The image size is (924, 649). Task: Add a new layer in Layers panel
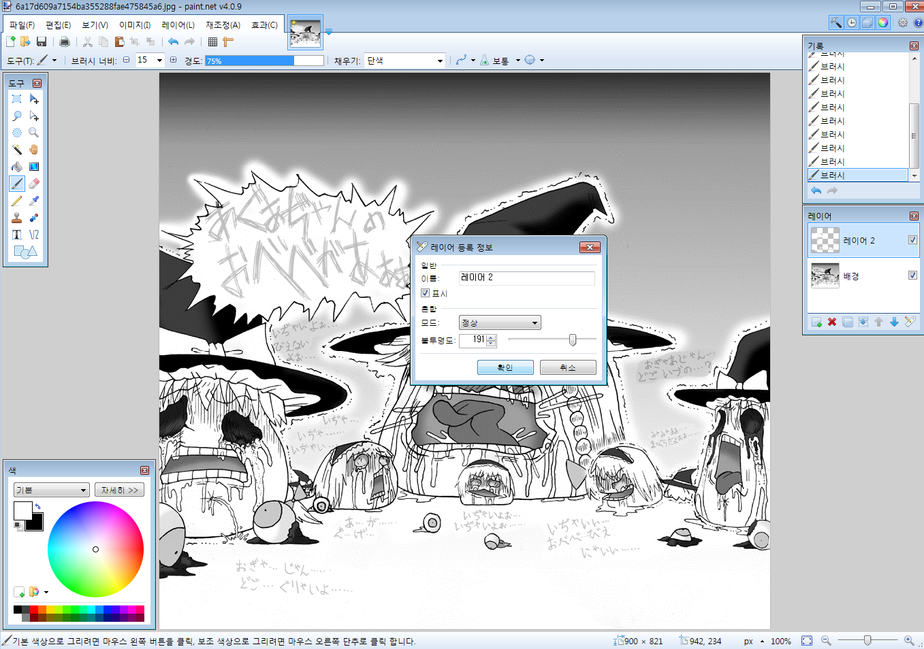(816, 322)
